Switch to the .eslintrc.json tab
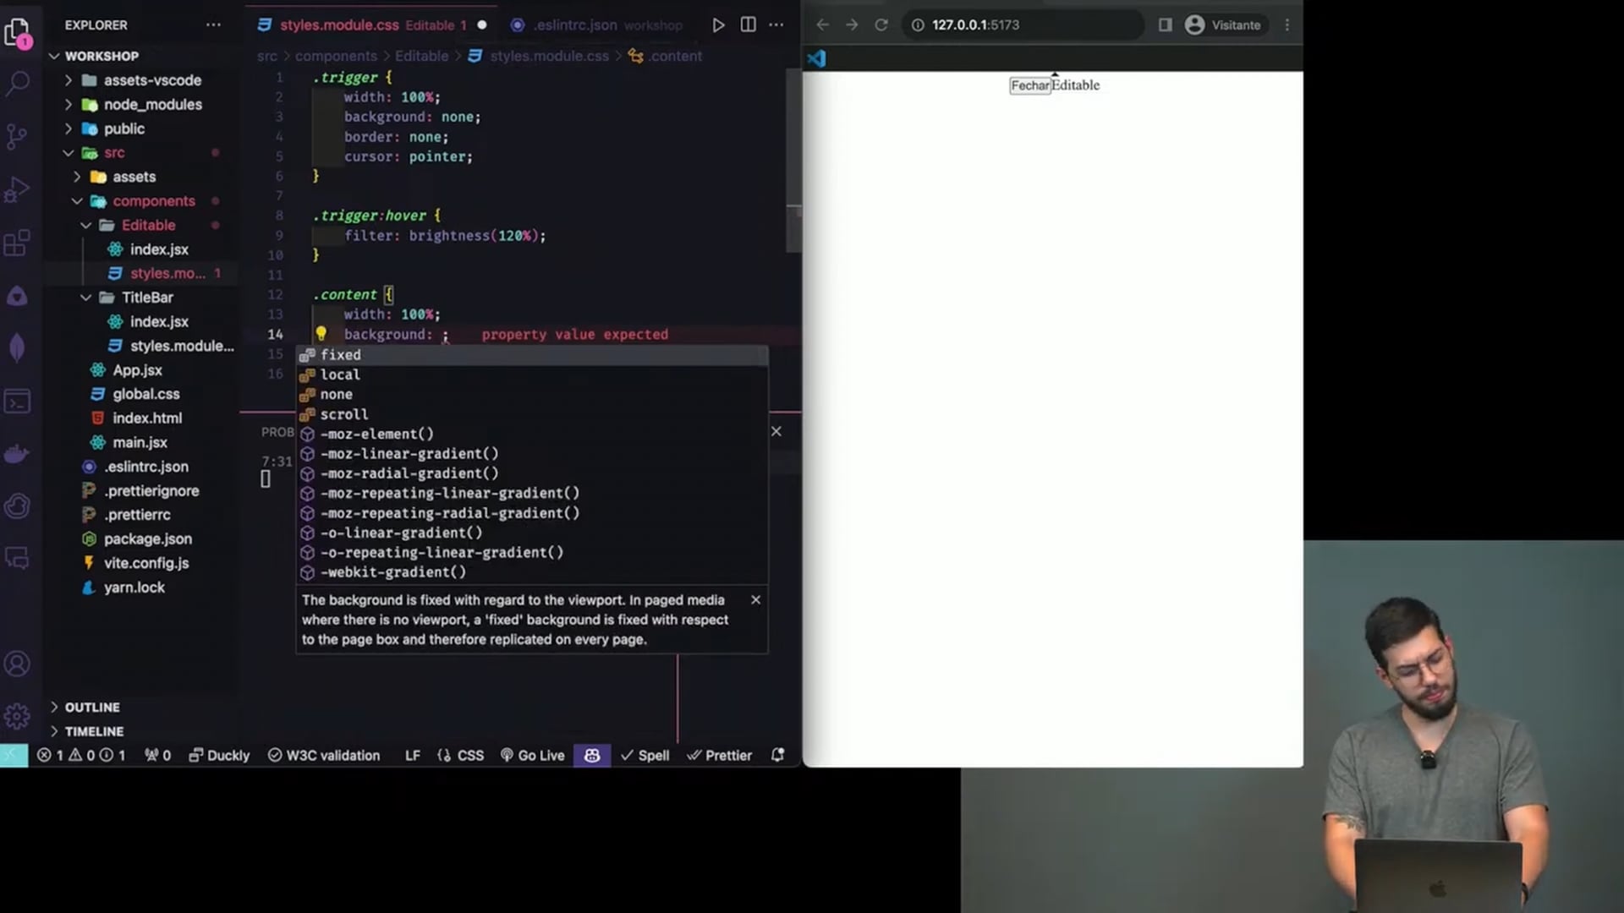 click(x=575, y=25)
